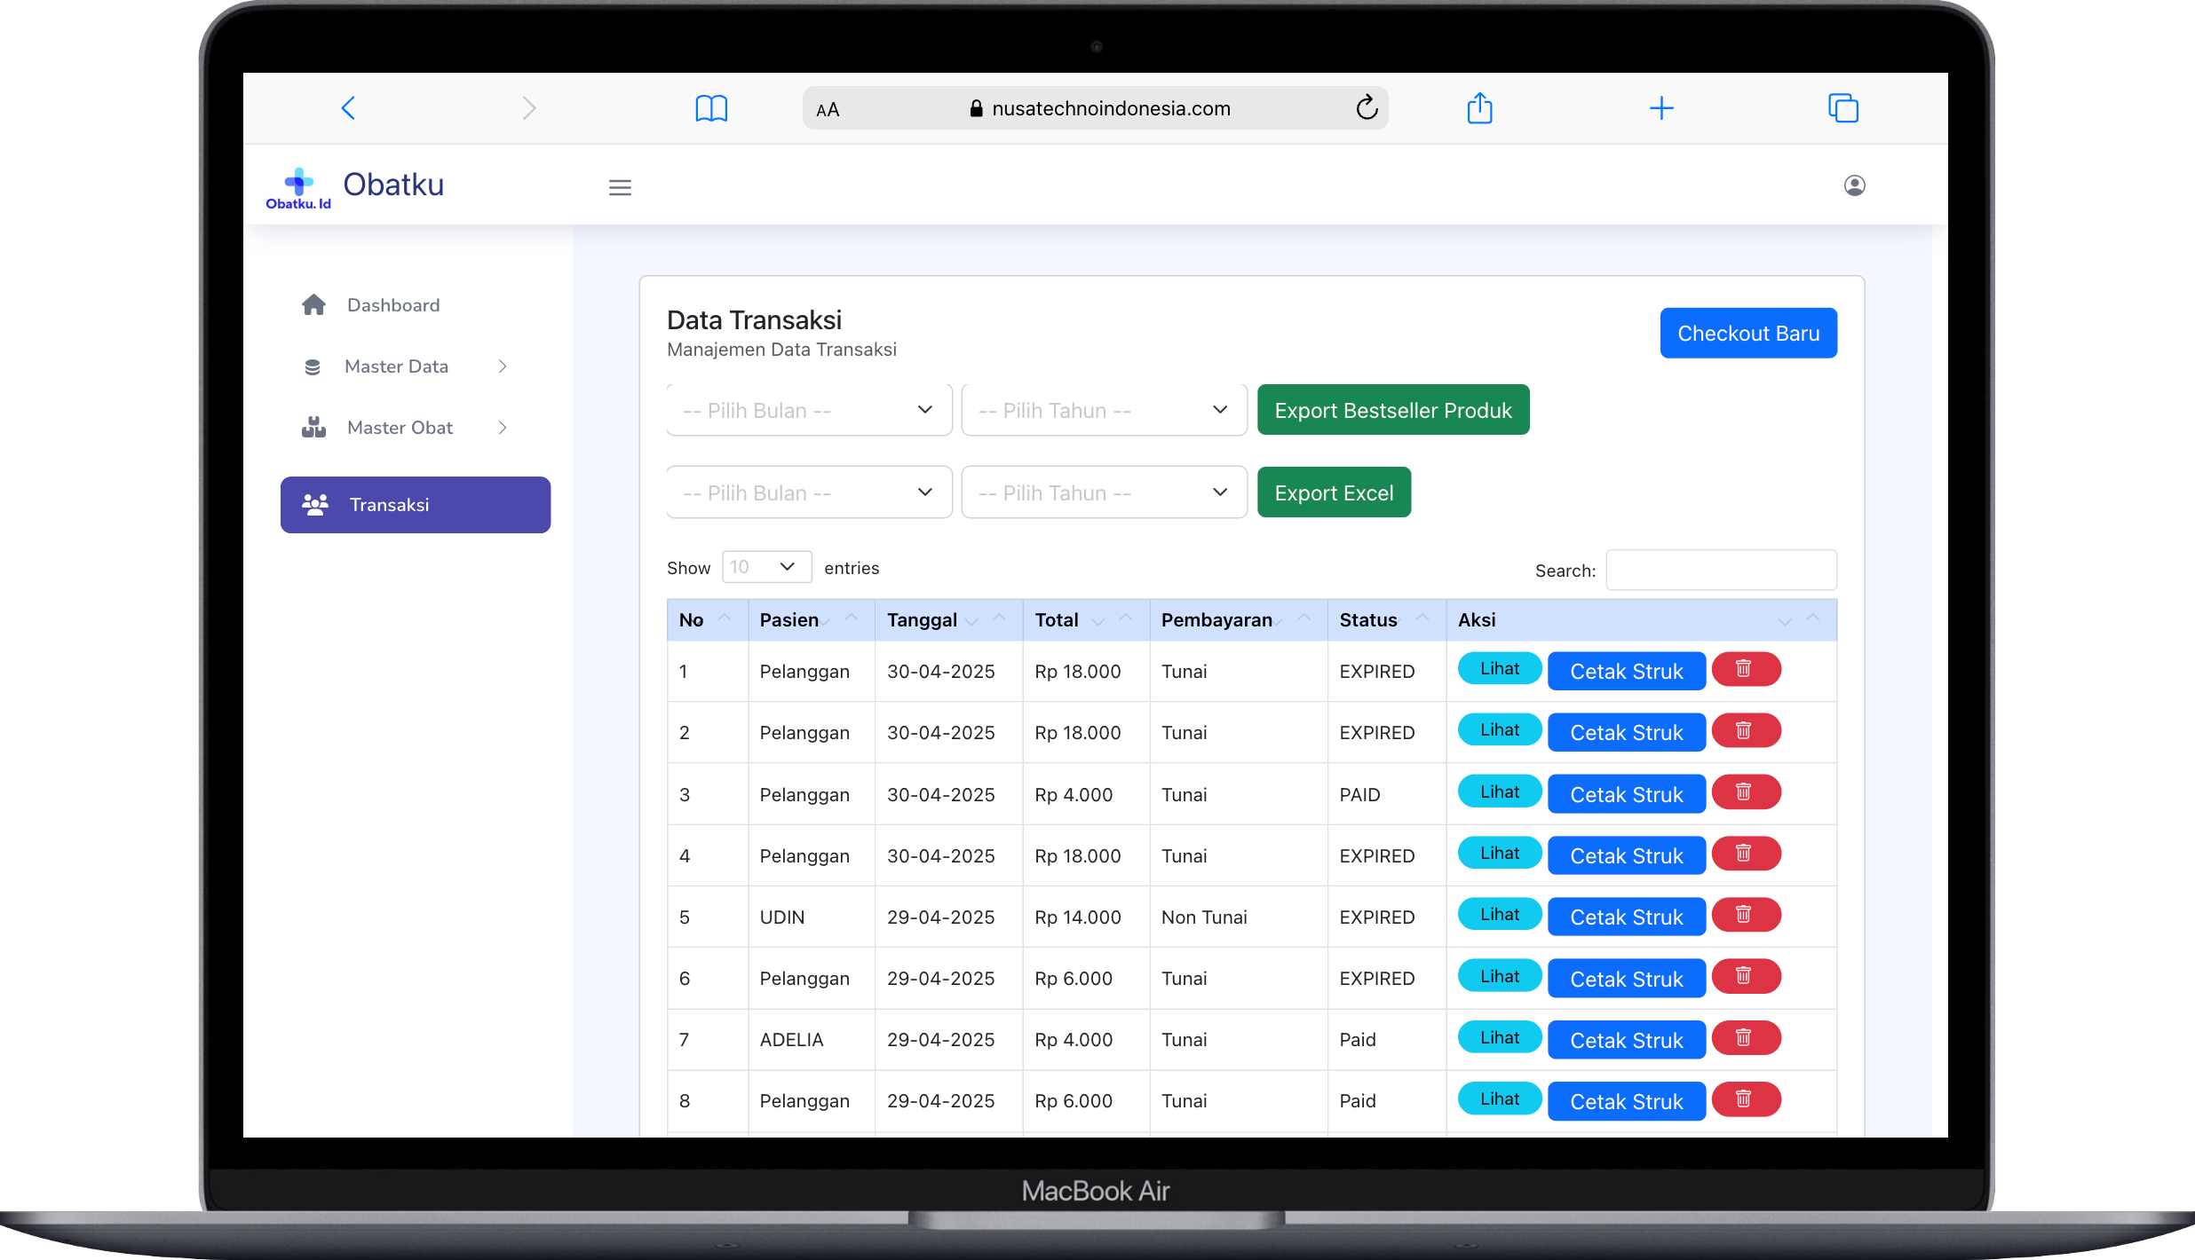2195x1260 pixels.
Task: Go back with Safari back arrow
Action: [349, 108]
